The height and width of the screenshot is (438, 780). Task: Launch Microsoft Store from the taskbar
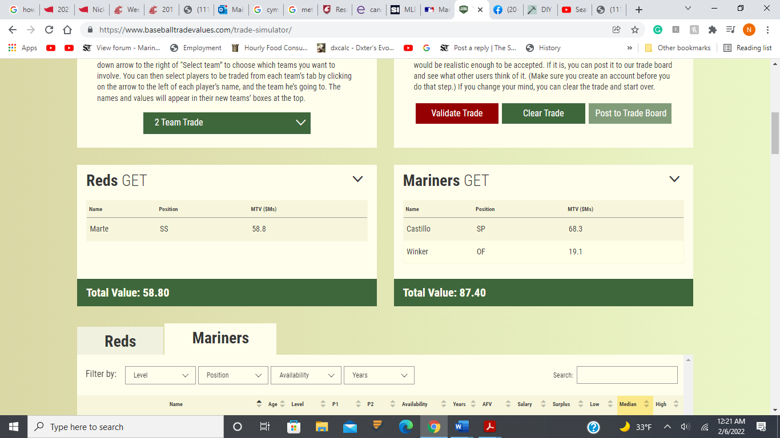(x=293, y=427)
